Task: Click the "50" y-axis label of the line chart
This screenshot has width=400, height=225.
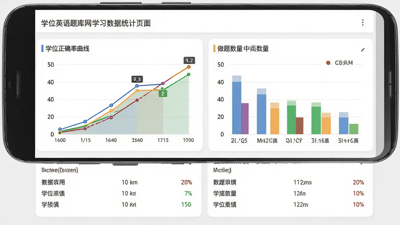Action: [51, 65]
